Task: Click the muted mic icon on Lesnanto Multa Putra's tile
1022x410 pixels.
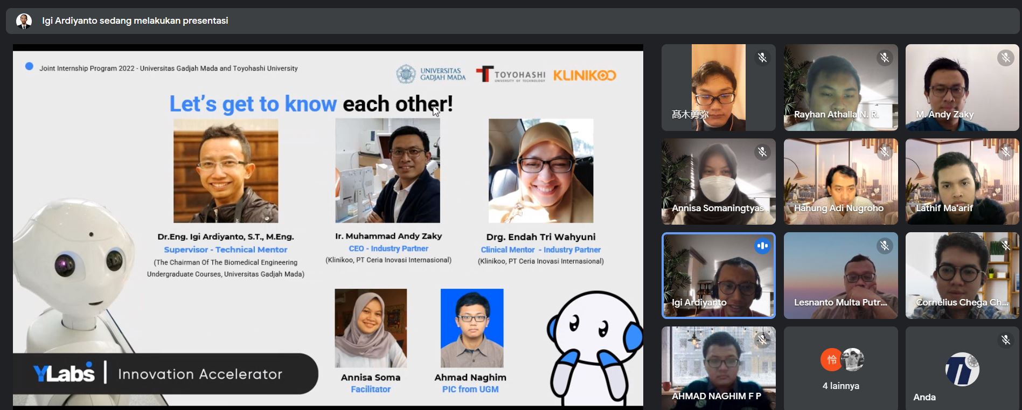Action: click(884, 246)
